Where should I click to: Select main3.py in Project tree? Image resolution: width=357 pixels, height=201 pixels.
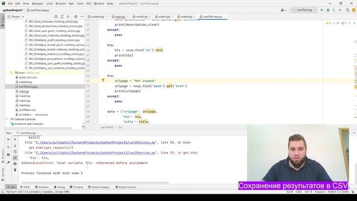pyautogui.click(x=25, y=100)
